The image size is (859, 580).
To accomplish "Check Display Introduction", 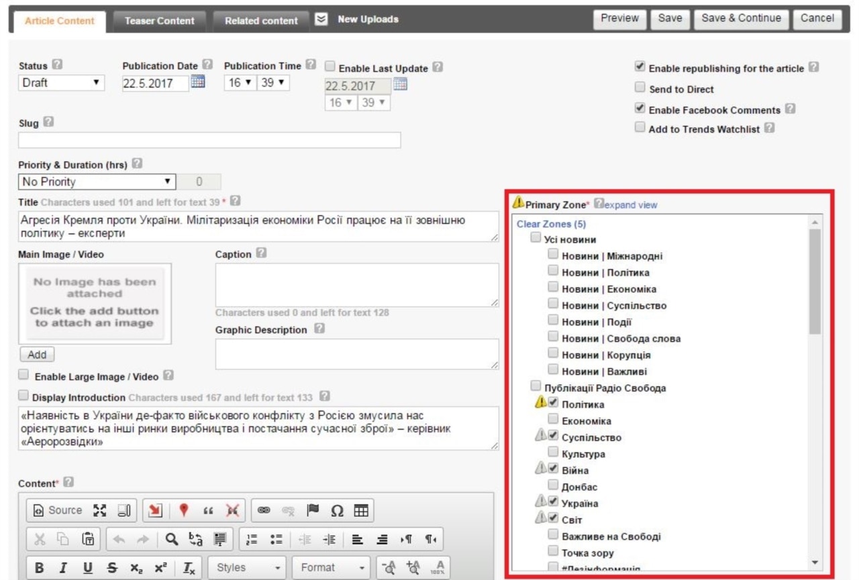I will click(23, 396).
